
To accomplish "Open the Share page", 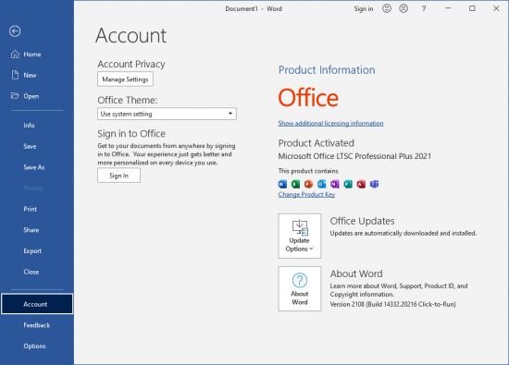I will [x=31, y=230].
